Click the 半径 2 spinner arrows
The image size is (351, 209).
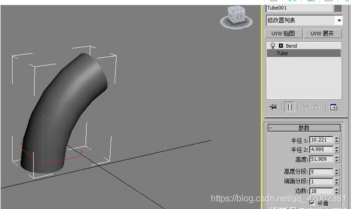(x=337, y=150)
